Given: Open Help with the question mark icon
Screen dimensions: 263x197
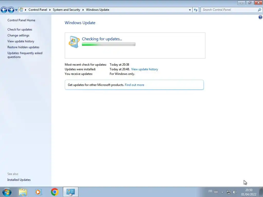Looking at the screenshot, I should 260,17.
